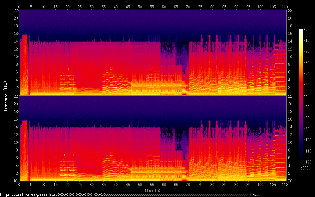Click the archive.org URL at the bottom
315x197 pixels.
[x=130, y=195]
